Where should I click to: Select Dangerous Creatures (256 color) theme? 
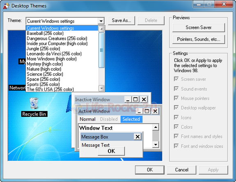(62, 38)
